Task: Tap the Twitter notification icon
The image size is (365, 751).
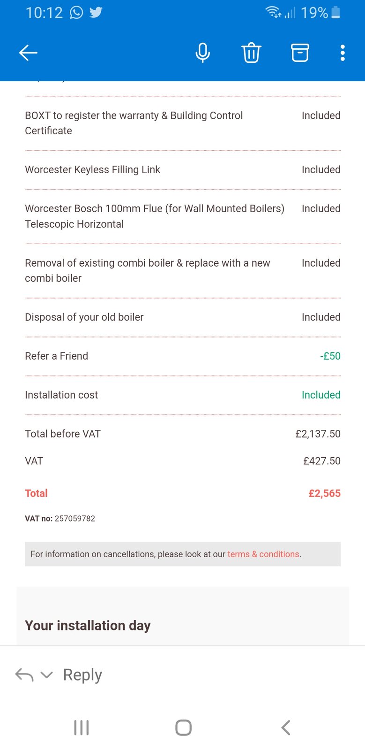Action: click(96, 12)
